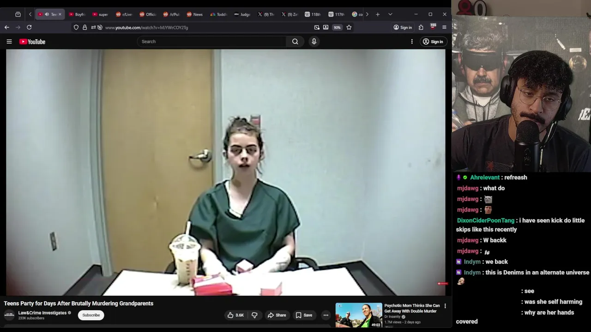This screenshot has height=332, width=591.
Task: Open tracking protection shield icon
Action: click(76, 27)
